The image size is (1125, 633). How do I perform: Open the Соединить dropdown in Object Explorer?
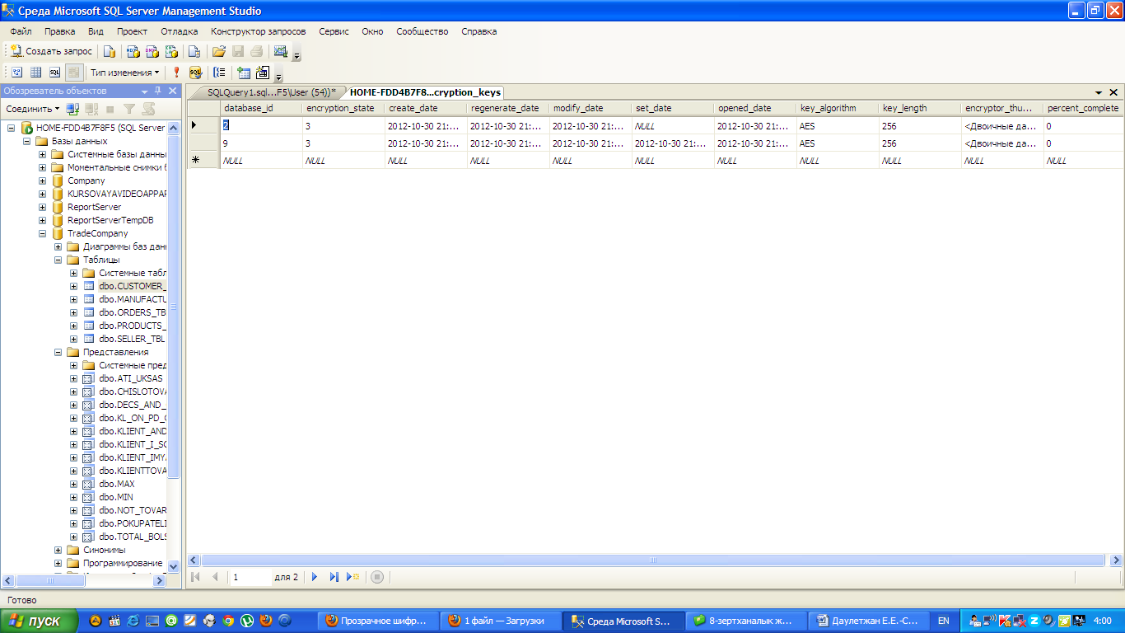(32, 109)
